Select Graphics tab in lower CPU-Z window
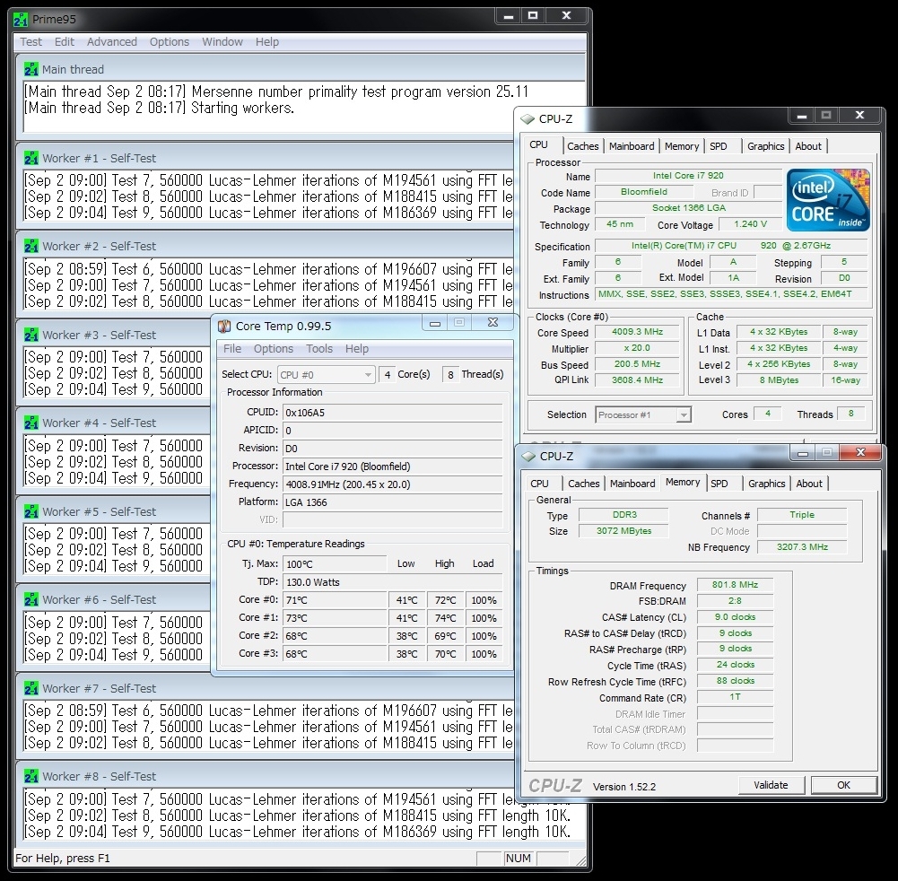 (x=766, y=484)
